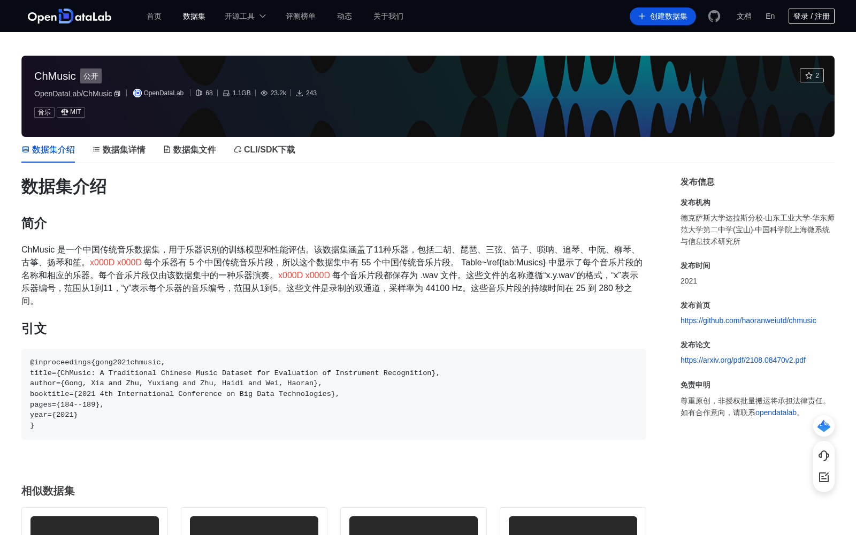
Task: Switch to 数据集详情 tab
Action: pyautogui.click(x=119, y=150)
